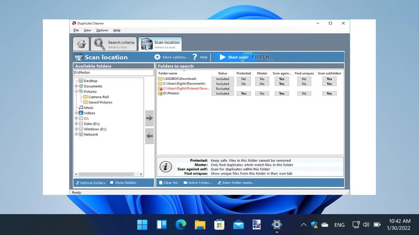Sort by Folder name column header
This screenshot has width=419, height=235.
(x=168, y=73)
